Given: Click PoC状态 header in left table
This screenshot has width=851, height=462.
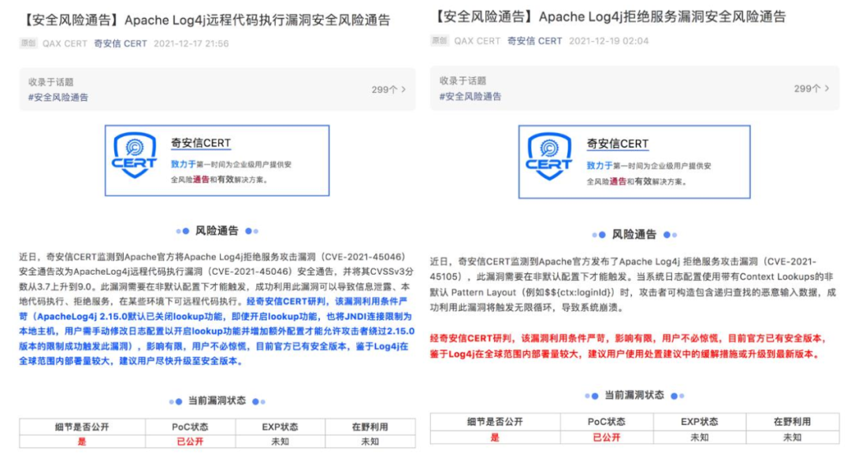Looking at the screenshot, I should point(190,427).
